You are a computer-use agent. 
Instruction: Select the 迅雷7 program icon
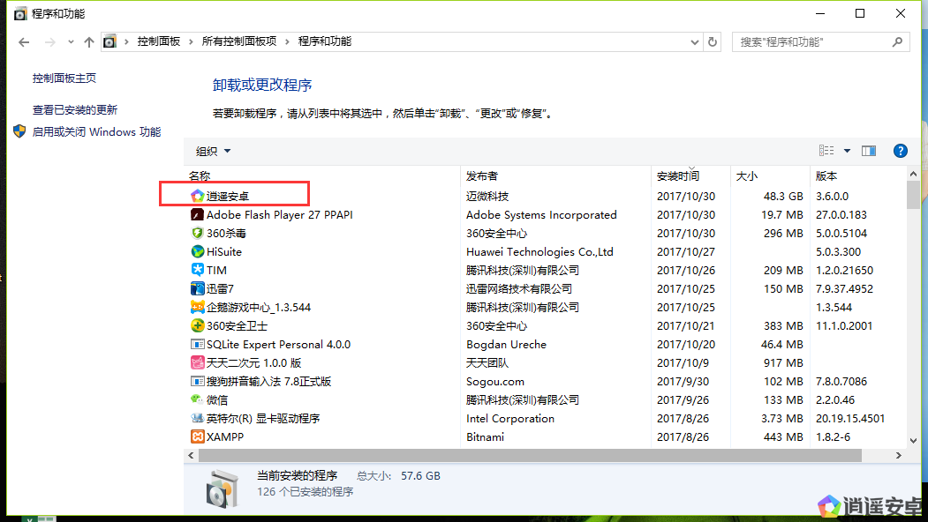coord(198,288)
